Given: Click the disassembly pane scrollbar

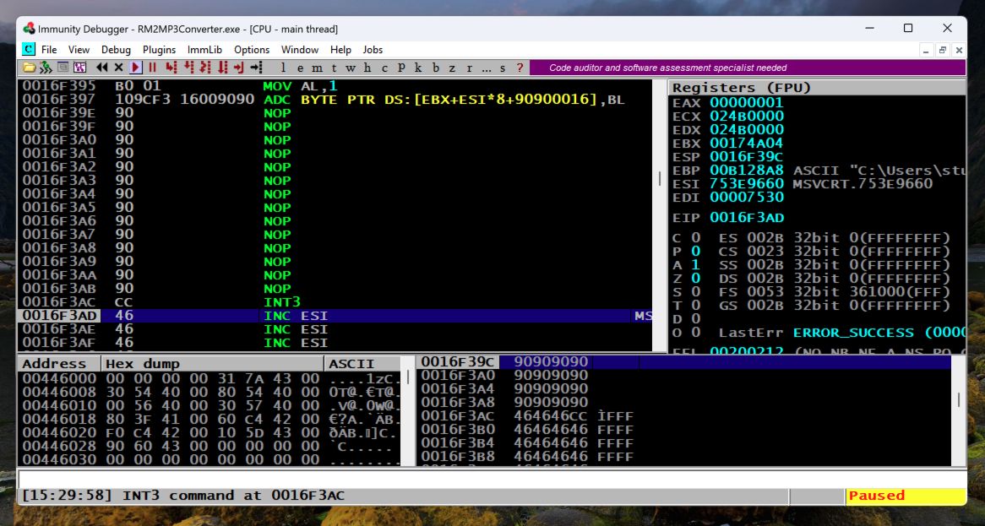Looking at the screenshot, I should pos(660,214).
